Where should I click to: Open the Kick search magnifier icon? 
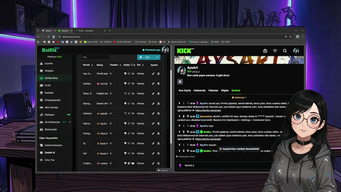pyautogui.click(x=285, y=51)
